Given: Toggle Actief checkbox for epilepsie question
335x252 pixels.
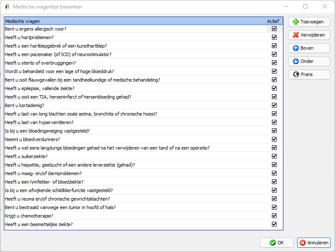Looking at the screenshot, I should tap(274, 88).
